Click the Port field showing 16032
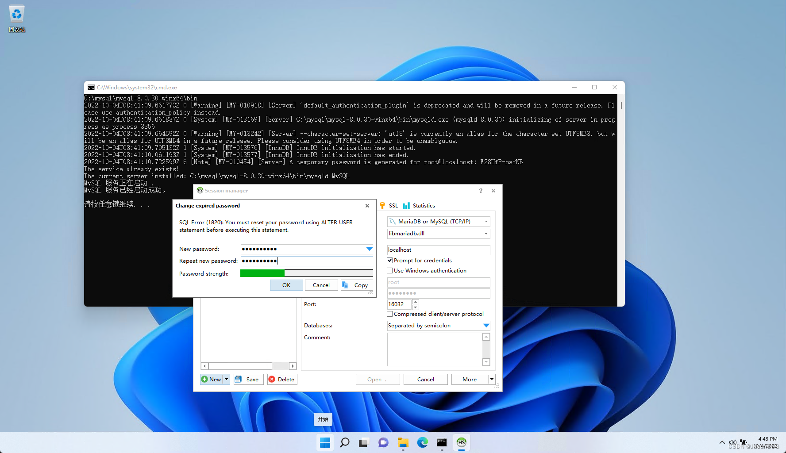Viewport: 786px width, 453px height. 400,304
